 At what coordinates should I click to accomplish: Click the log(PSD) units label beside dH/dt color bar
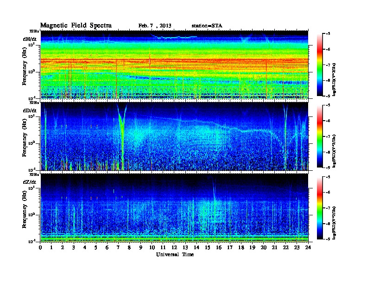tap(334, 79)
